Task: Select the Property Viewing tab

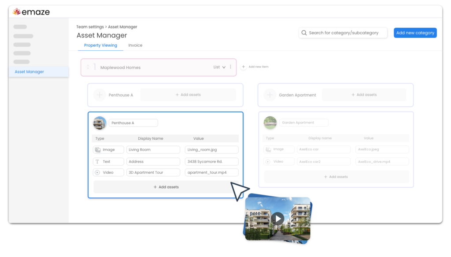Action: [x=100, y=45]
